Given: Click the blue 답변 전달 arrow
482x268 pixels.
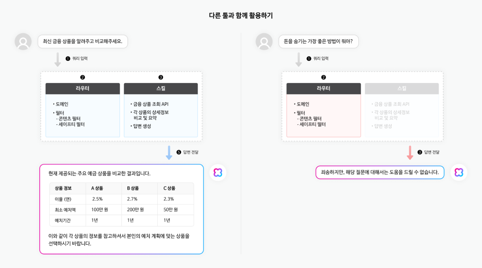Looking at the screenshot, I should [x=169, y=153].
